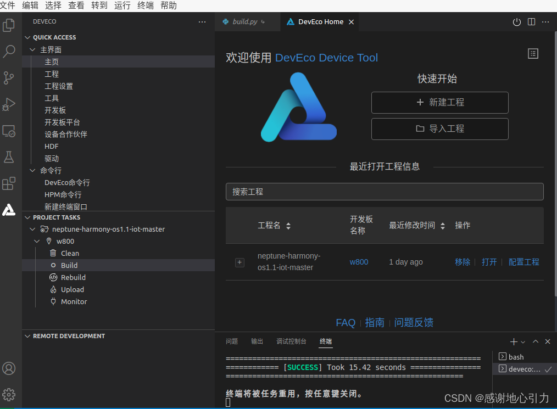Click the 移除 link for the project
This screenshot has height=409, width=557.
point(463,262)
